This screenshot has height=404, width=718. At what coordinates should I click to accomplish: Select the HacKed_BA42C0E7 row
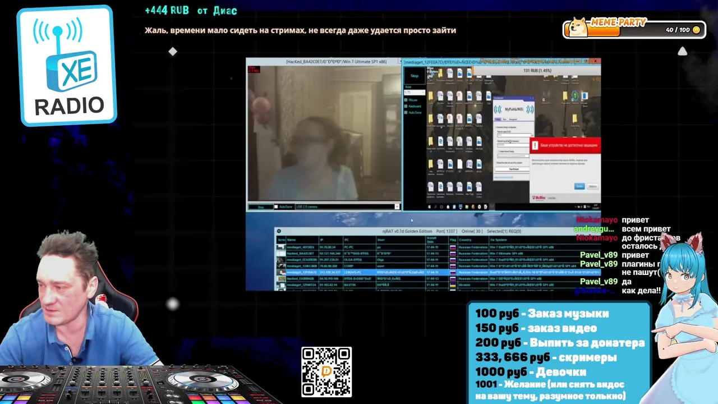click(x=439, y=253)
